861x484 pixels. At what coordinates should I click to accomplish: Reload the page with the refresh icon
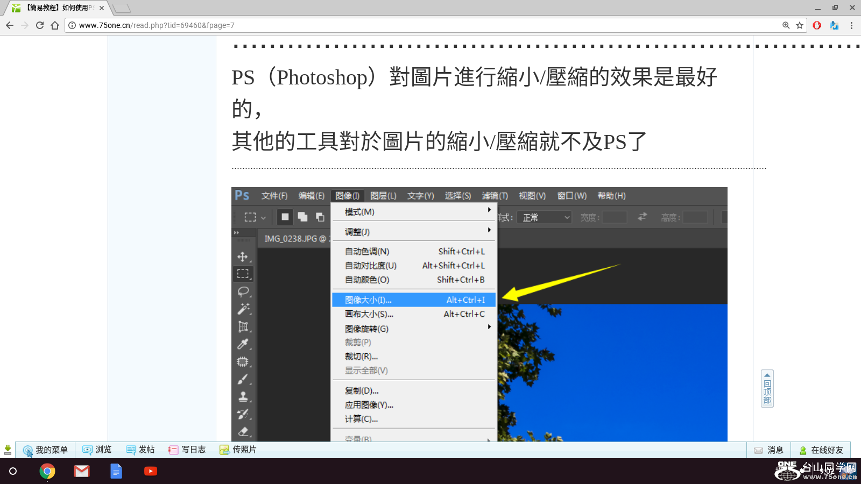[40, 25]
